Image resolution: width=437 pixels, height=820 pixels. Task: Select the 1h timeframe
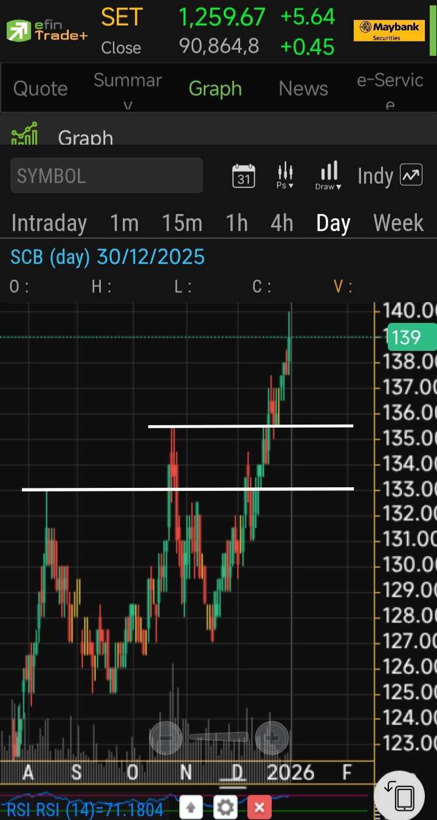[237, 223]
